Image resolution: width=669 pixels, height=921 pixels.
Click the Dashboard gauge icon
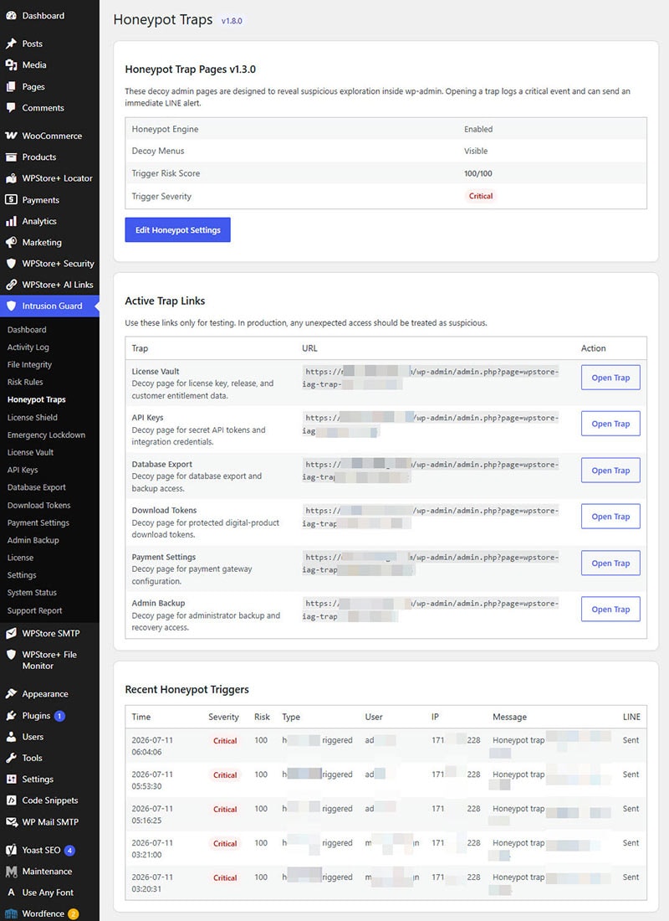(x=11, y=15)
